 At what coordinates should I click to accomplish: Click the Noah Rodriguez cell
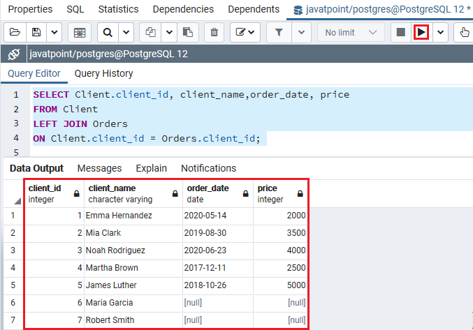tap(133, 250)
